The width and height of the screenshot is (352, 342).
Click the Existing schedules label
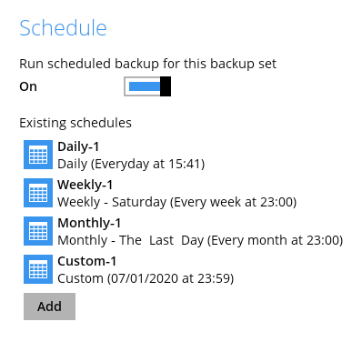[75, 123]
